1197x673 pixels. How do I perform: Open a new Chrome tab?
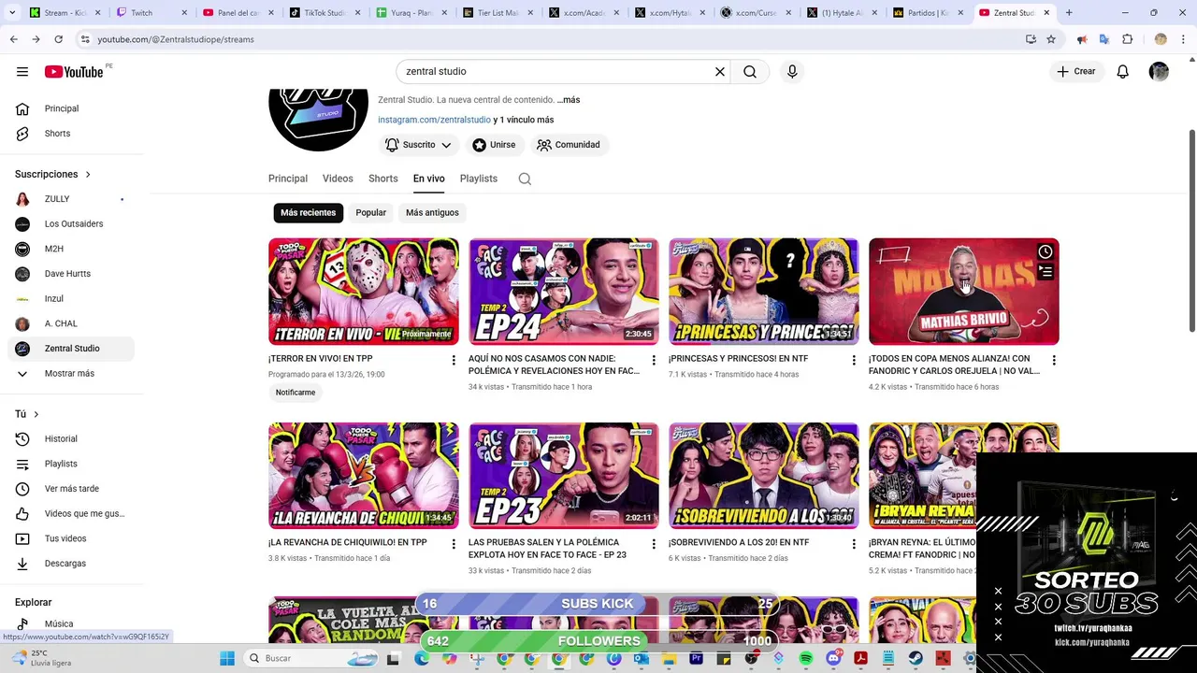tap(1069, 13)
